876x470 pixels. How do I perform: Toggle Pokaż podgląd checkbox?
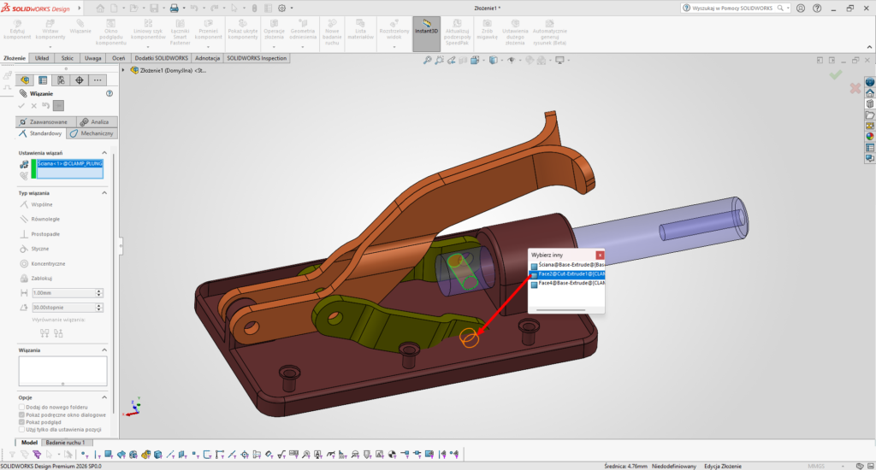pos(21,422)
